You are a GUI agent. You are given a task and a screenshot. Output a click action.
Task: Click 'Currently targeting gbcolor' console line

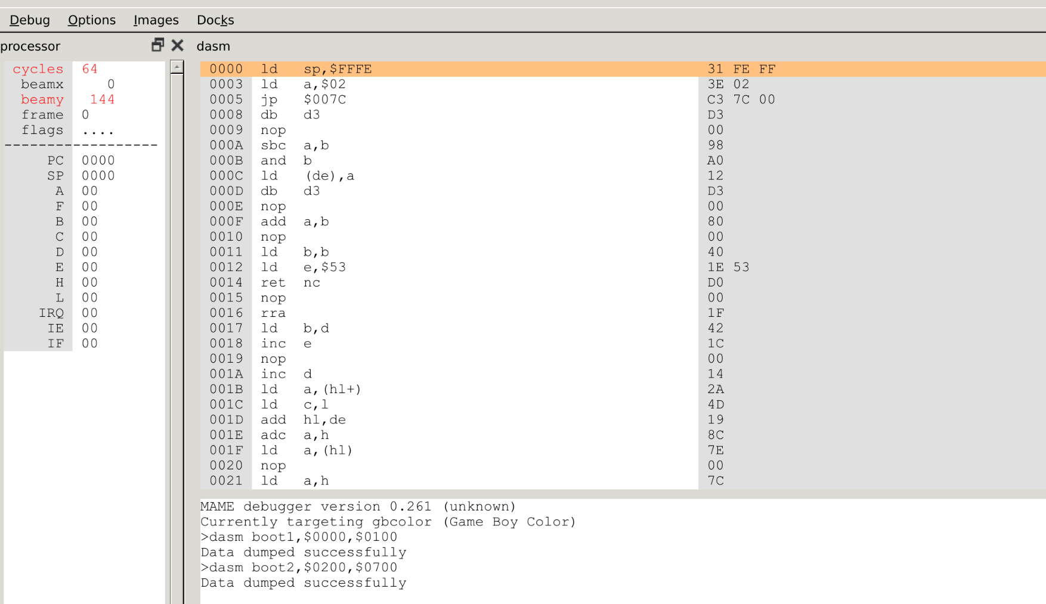388,522
